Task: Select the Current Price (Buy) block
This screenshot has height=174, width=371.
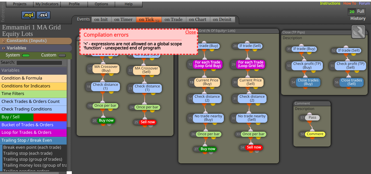Action: [207, 82]
